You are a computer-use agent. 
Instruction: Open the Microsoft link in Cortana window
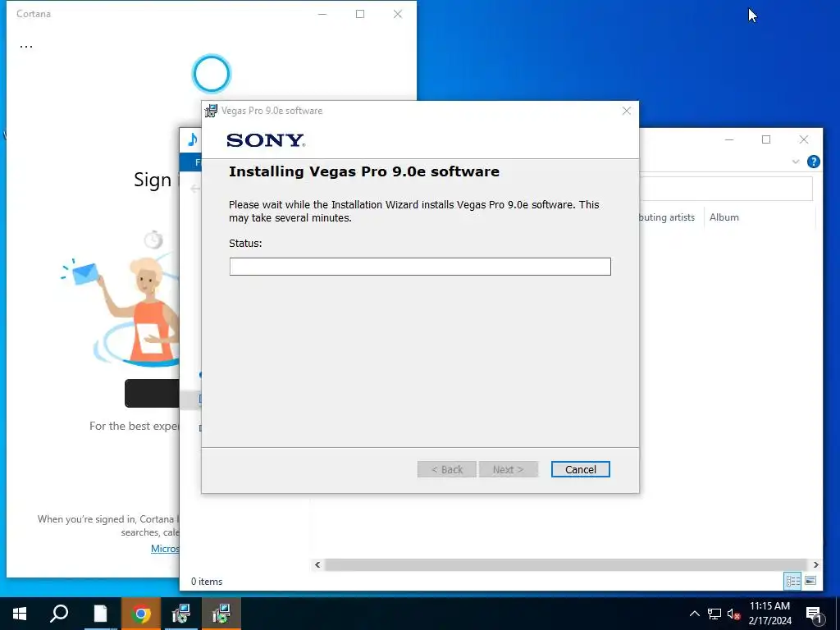coord(165,549)
